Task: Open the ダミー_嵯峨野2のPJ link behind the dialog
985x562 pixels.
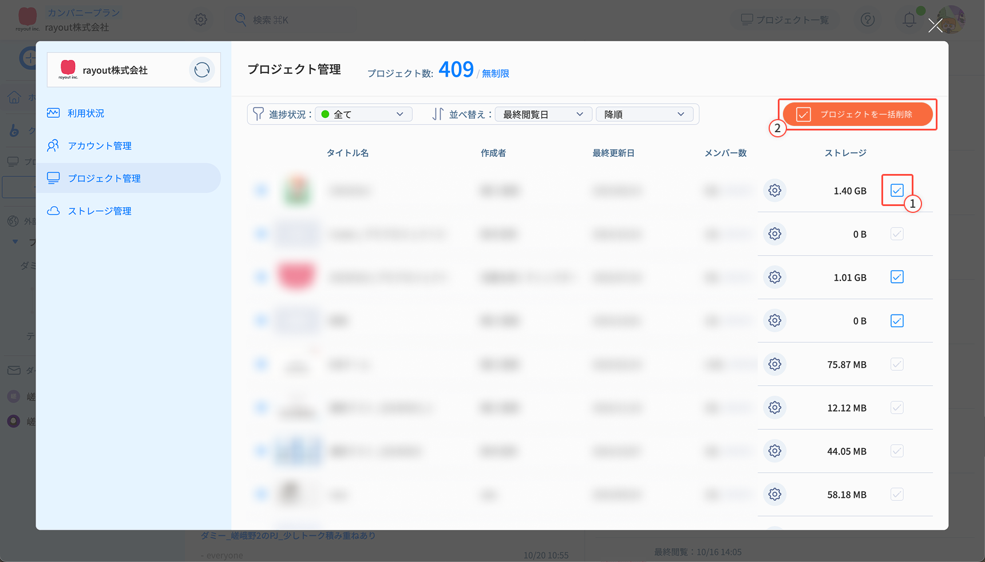Action: click(x=288, y=536)
